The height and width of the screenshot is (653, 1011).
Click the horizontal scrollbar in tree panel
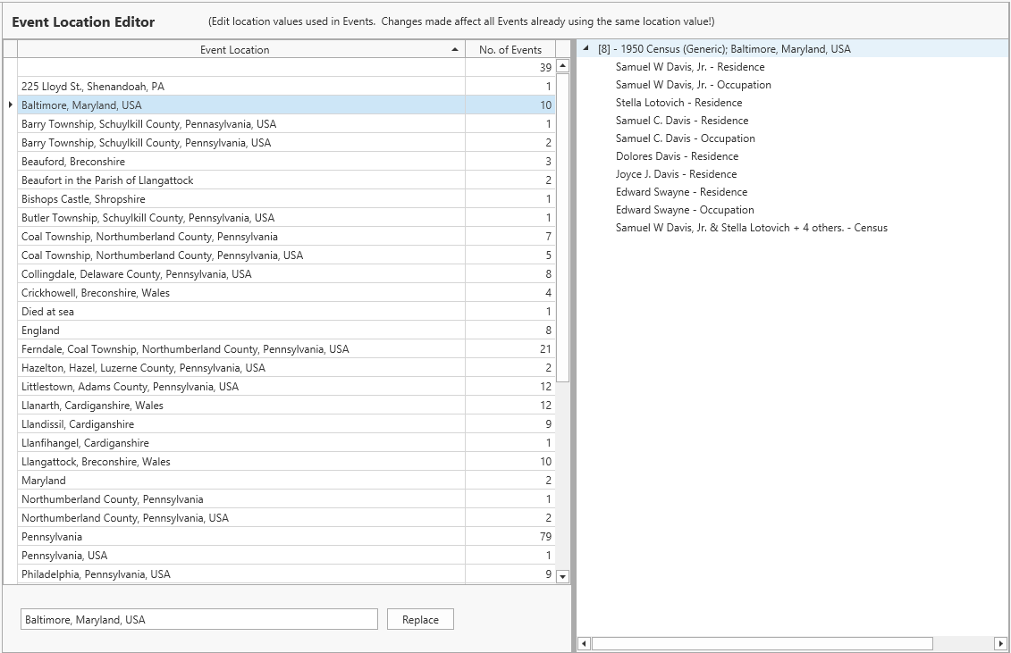pyautogui.click(x=762, y=643)
